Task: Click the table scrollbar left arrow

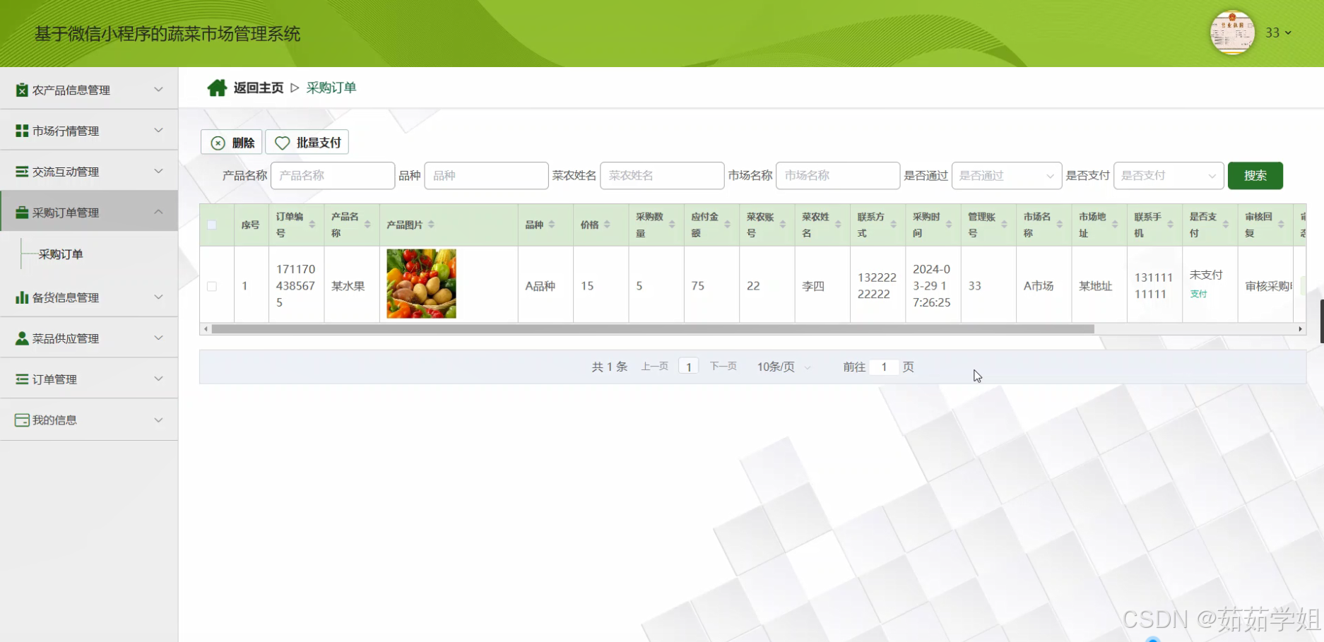Action: (x=206, y=329)
